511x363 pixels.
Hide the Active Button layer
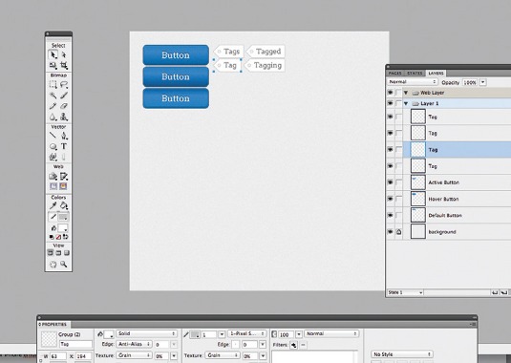(390, 182)
